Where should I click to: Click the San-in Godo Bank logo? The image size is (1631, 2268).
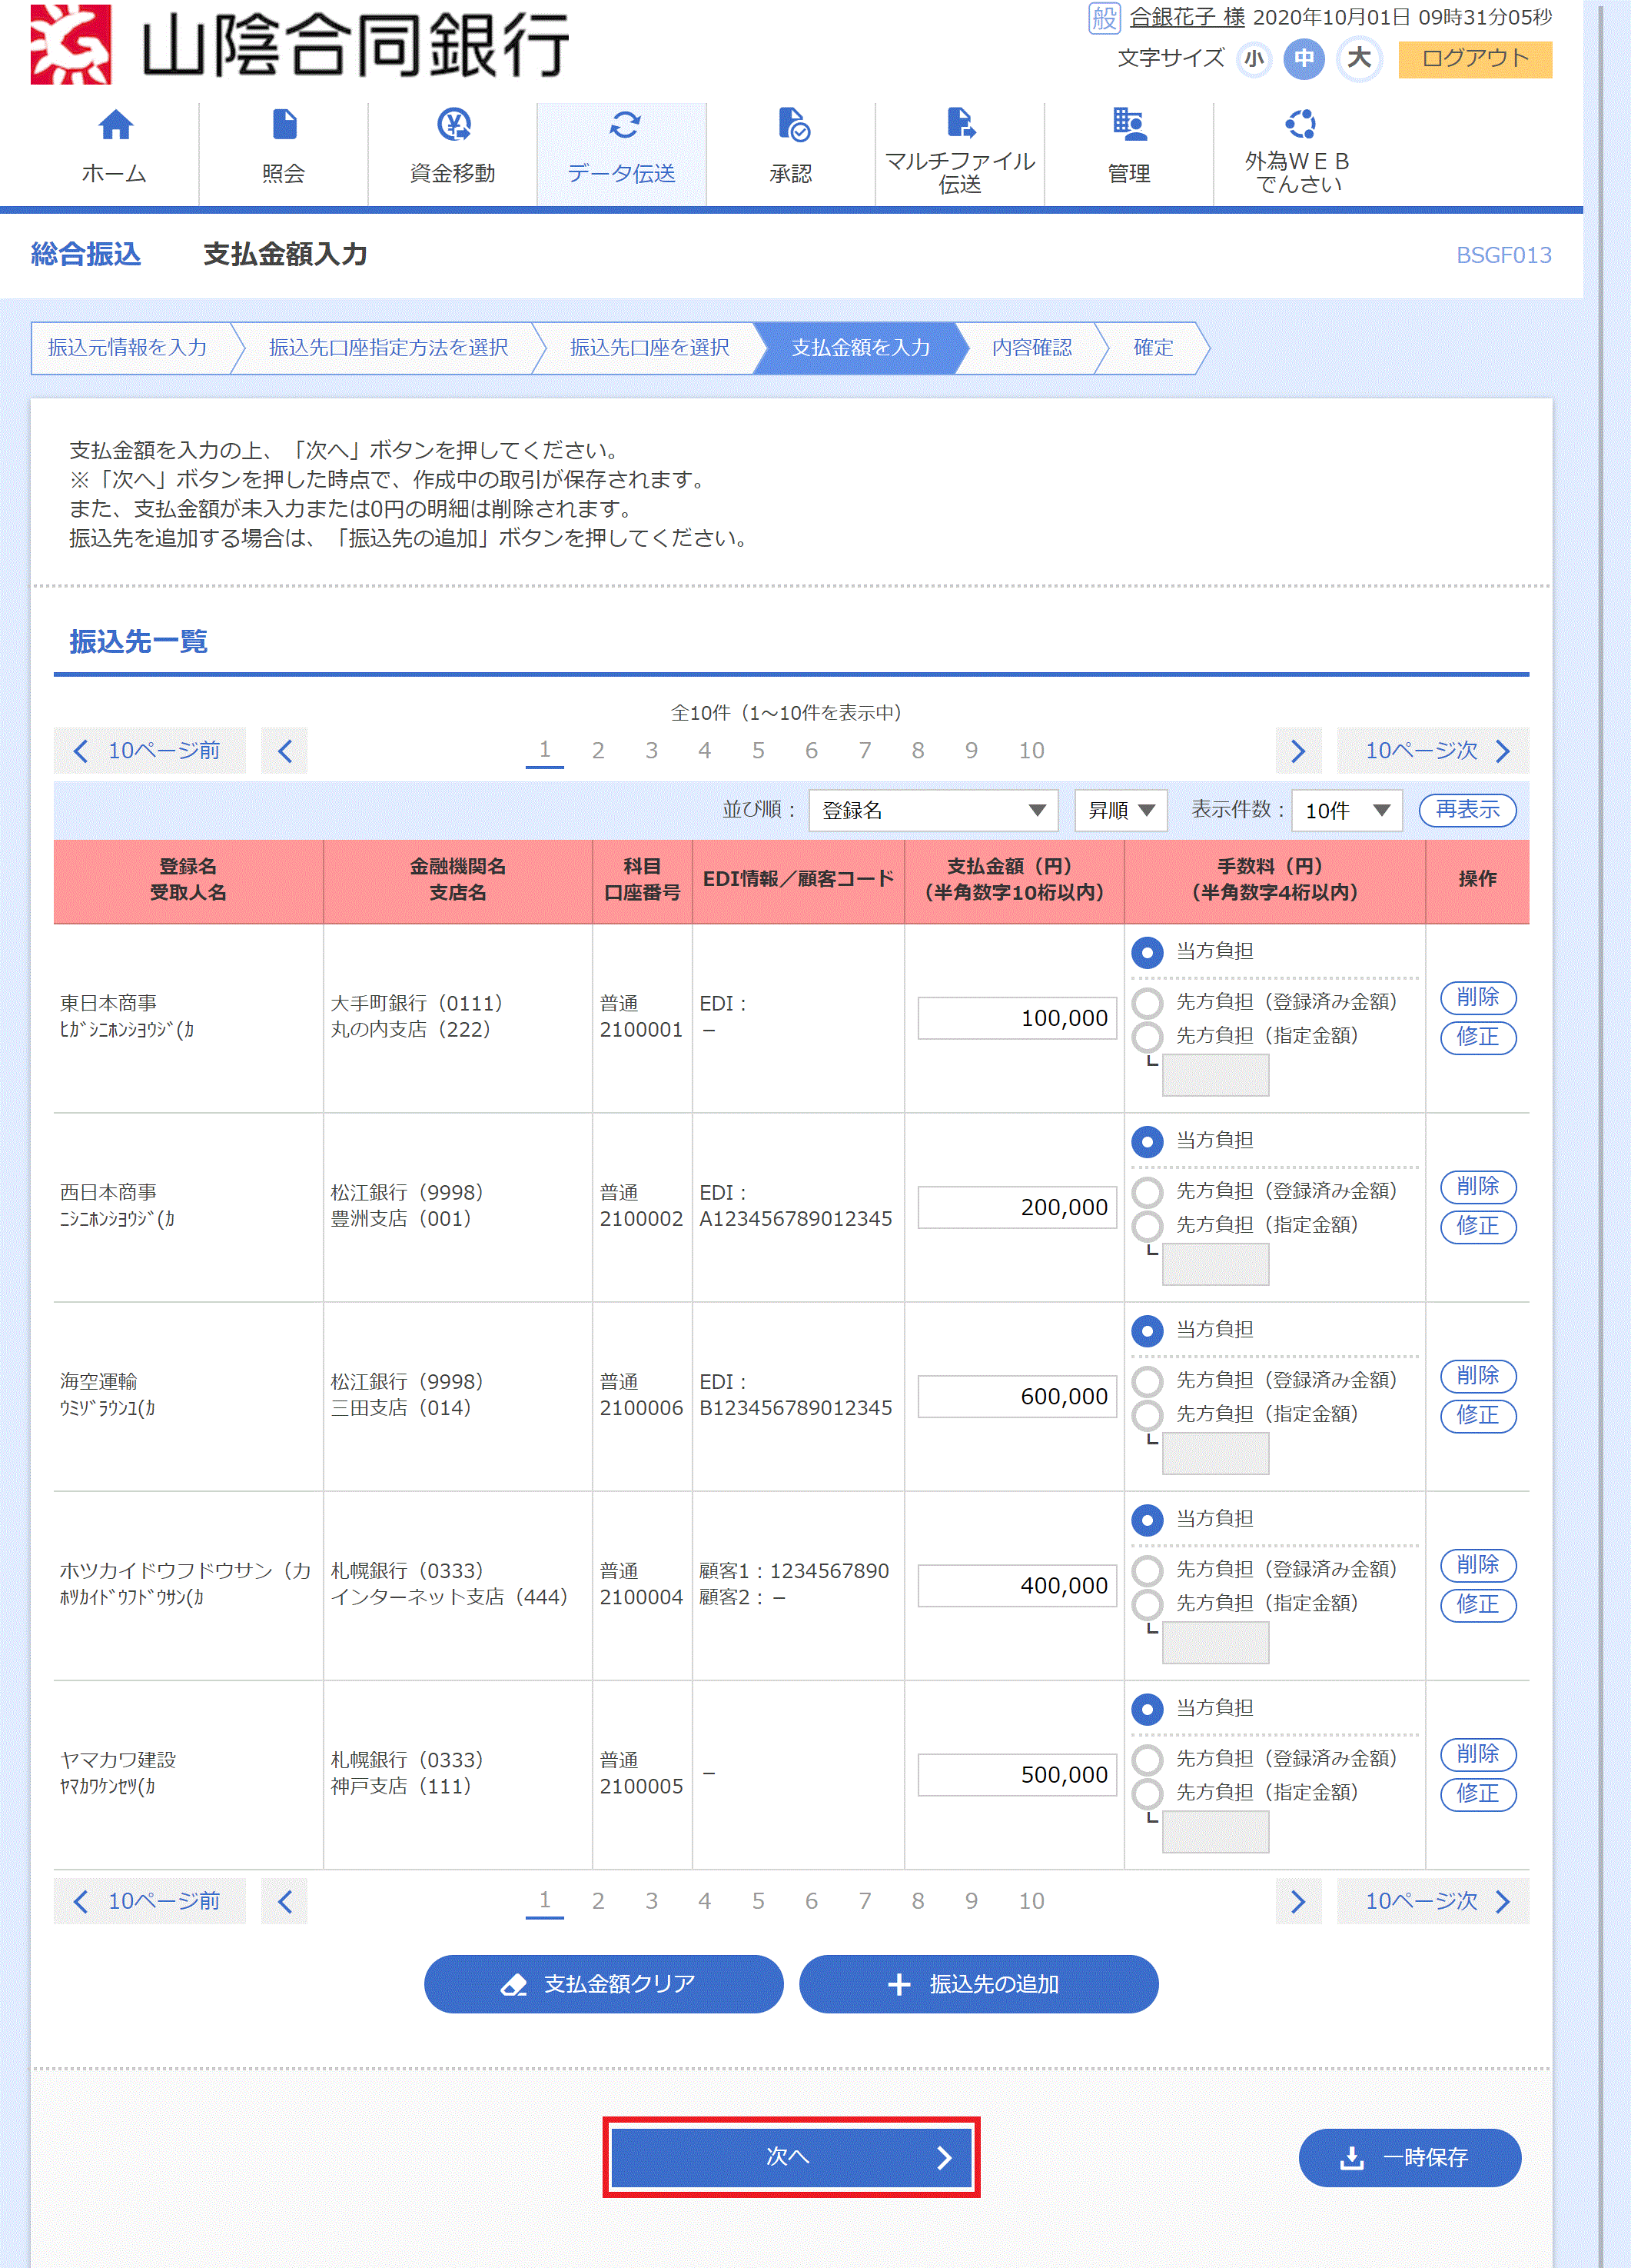point(300,44)
